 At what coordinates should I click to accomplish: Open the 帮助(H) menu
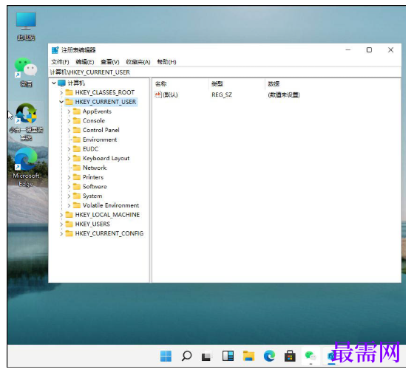[x=166, y=62]
